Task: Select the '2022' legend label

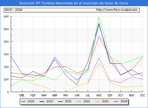Action: [68, 101]
